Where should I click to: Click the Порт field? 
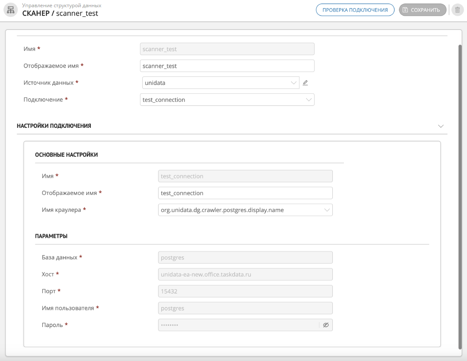[245, 291]
